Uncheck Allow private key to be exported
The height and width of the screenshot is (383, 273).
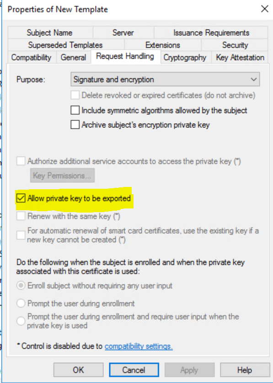click(21, 198)
